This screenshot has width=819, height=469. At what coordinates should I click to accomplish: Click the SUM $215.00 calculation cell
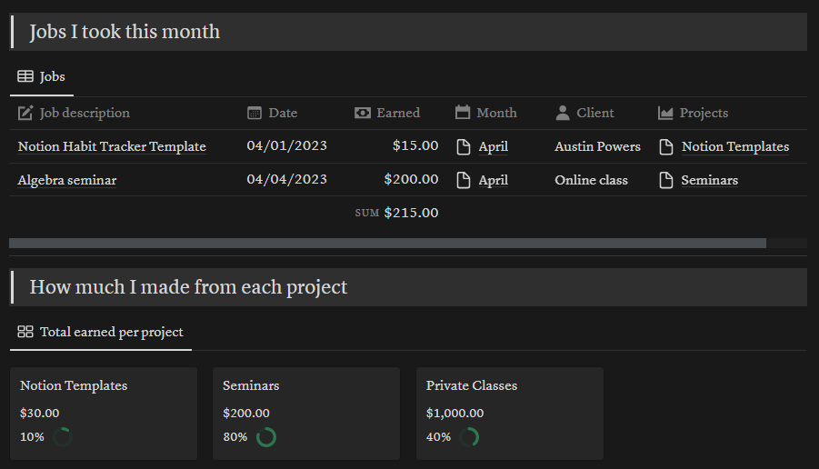[x=397, y=214]
